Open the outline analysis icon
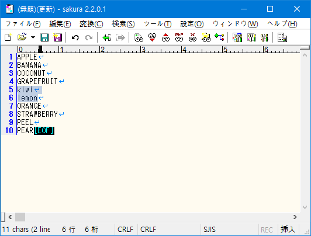 [220, 37]
